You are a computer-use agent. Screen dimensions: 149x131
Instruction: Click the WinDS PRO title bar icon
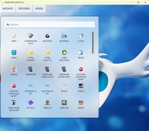[3, 2]
